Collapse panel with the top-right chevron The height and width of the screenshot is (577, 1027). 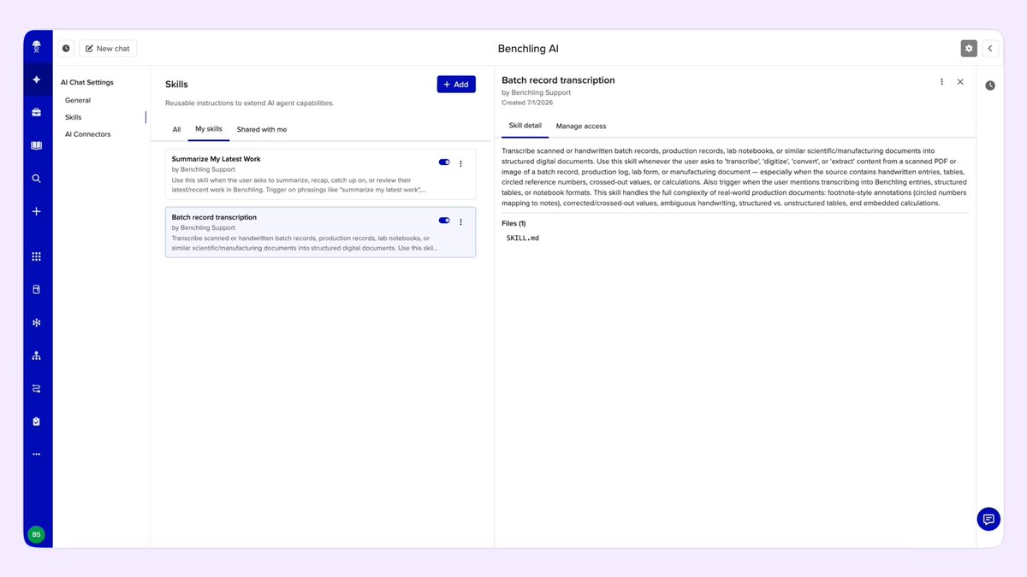pos(989,49)
